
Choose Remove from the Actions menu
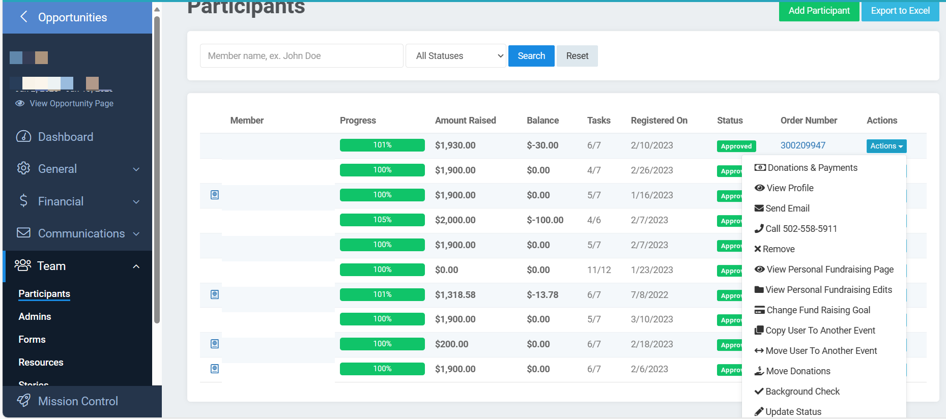click(x=775, y=249)
